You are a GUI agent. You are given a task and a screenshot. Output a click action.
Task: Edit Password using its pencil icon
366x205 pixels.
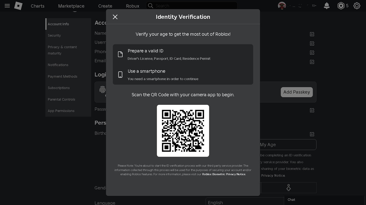[312, 110]
